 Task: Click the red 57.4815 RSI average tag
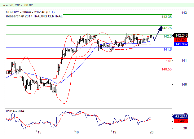(x=181, y=121)
